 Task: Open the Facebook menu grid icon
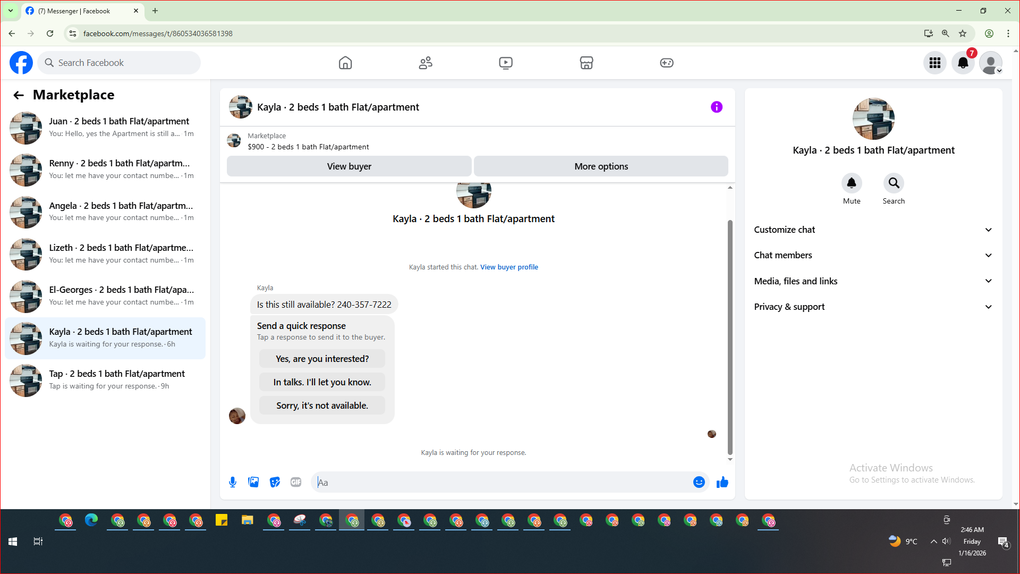point(934,63)
